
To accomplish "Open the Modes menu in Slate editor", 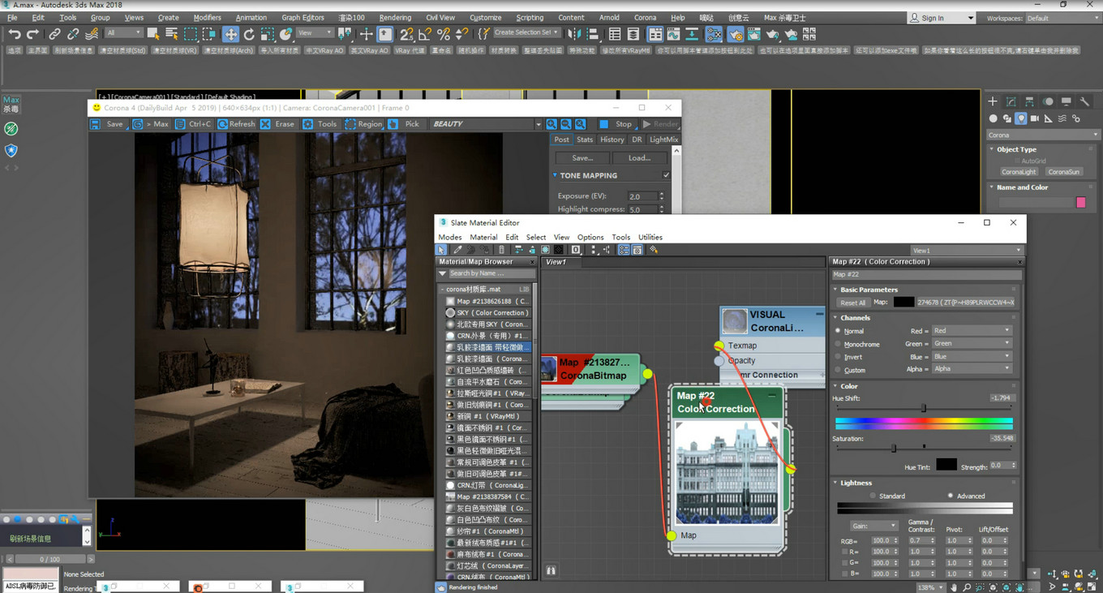I will tap(449, 237).
